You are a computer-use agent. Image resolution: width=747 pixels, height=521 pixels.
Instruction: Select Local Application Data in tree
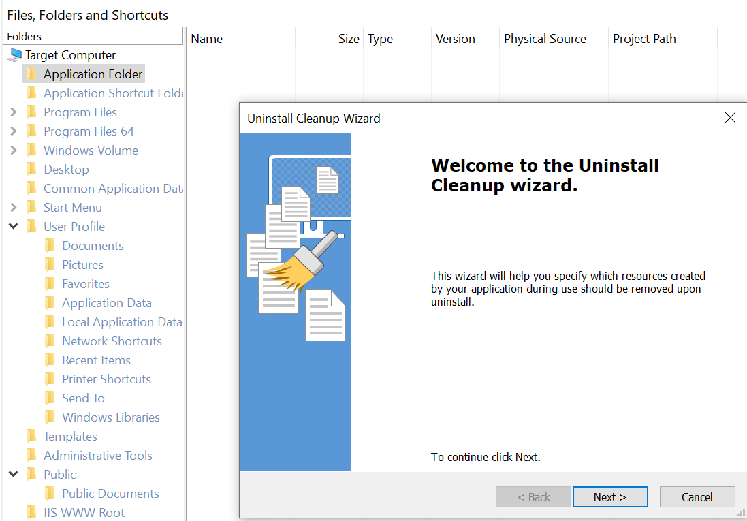122,322
